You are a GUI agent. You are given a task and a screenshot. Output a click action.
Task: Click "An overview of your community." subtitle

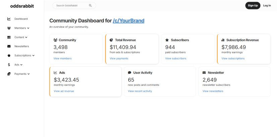point(69,27)
